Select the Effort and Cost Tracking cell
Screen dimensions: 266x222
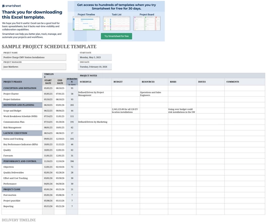click(22, 178)
